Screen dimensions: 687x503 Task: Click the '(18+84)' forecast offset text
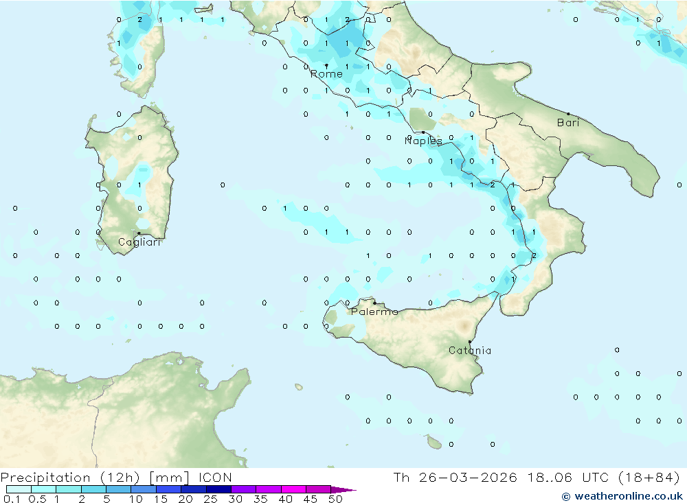tap(649, 477)
